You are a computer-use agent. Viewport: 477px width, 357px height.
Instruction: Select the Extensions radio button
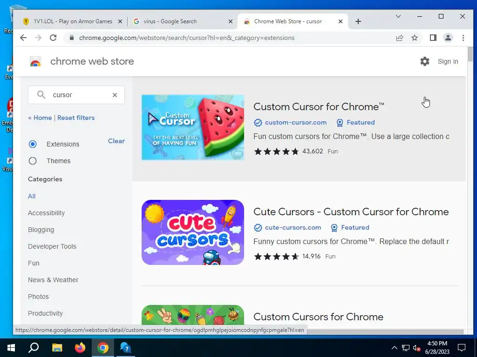pos(33,144)
